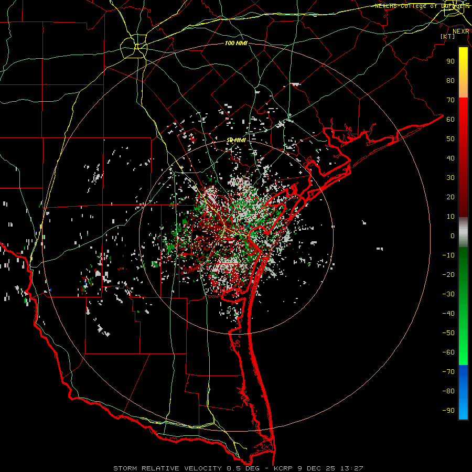This screenshot has width=472, height=472.
Task: Click the -40 value on velocity scale
Action: [x=448, y=314]
